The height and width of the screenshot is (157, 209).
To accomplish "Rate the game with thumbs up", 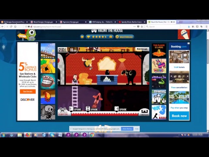I will pyautogui.click(x=111, y=37).
